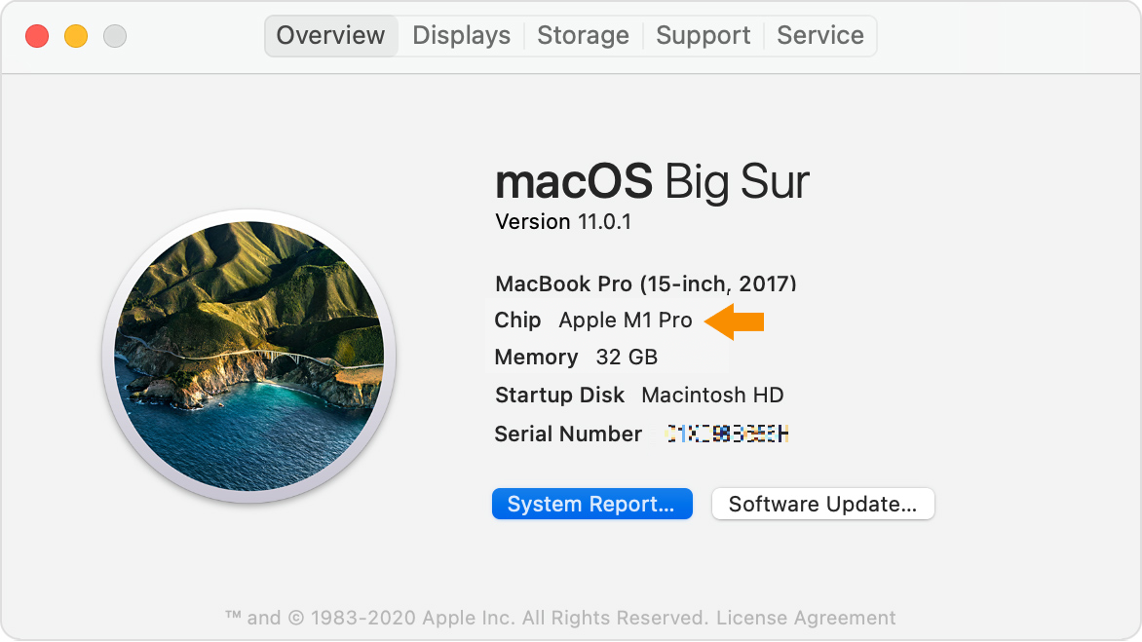Open Software Update

pos(822,505)
